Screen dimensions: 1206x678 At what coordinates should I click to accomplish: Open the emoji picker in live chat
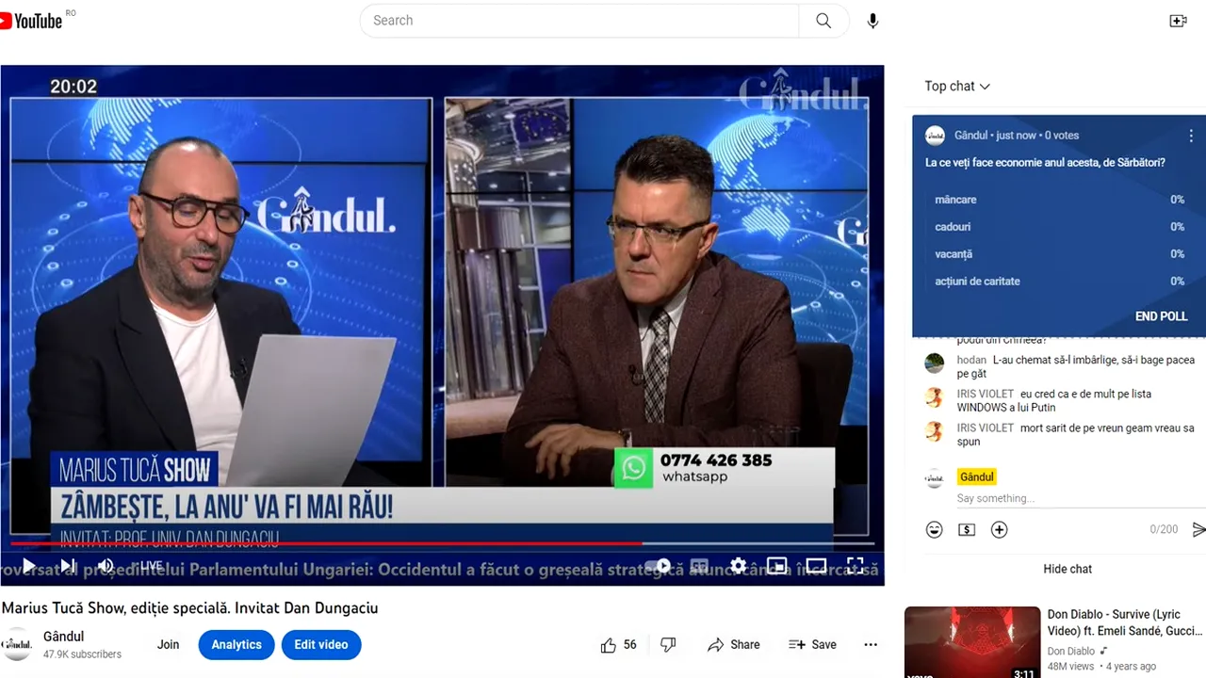click(x=934, y=529)
